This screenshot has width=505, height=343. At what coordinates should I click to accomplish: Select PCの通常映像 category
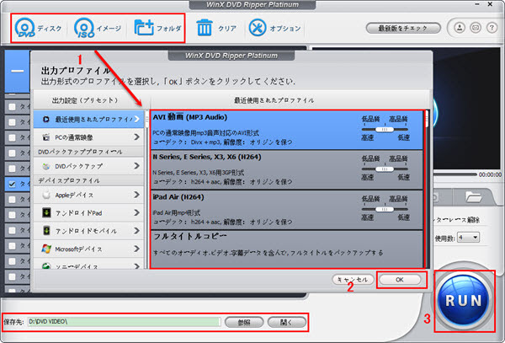pyautogui.click(x=88, y=137)
